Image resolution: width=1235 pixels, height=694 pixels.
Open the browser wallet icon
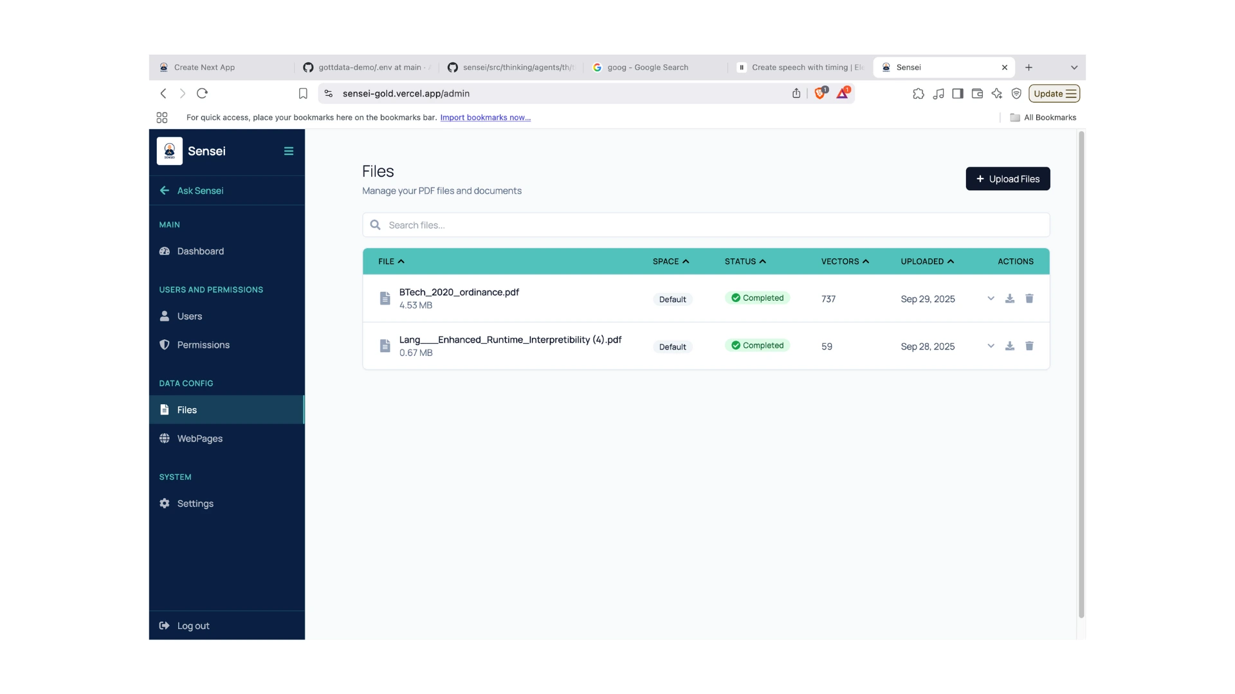977,94
